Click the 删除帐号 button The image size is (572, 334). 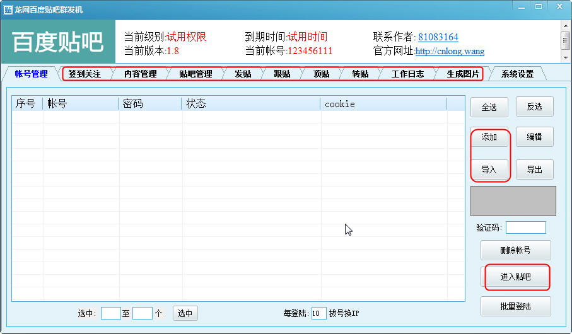[x=515, y=251]
